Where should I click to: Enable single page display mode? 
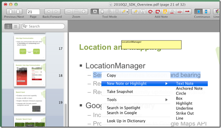click(199, 12)
